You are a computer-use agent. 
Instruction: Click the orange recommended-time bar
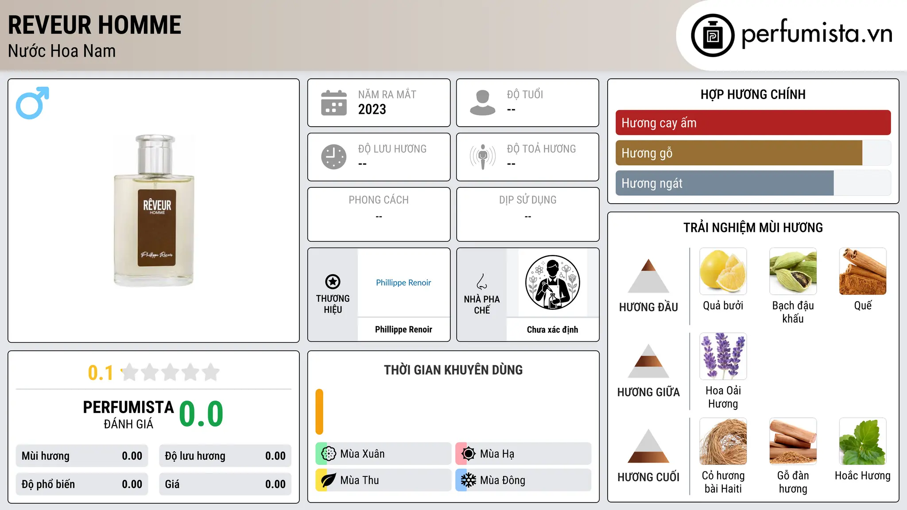[x=319, y=412]
